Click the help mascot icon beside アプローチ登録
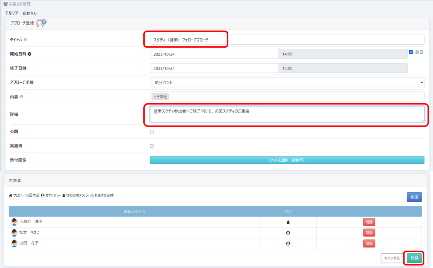Image resolution: width=433 pixels, height=268 pixels. click(x=41, y=23)
